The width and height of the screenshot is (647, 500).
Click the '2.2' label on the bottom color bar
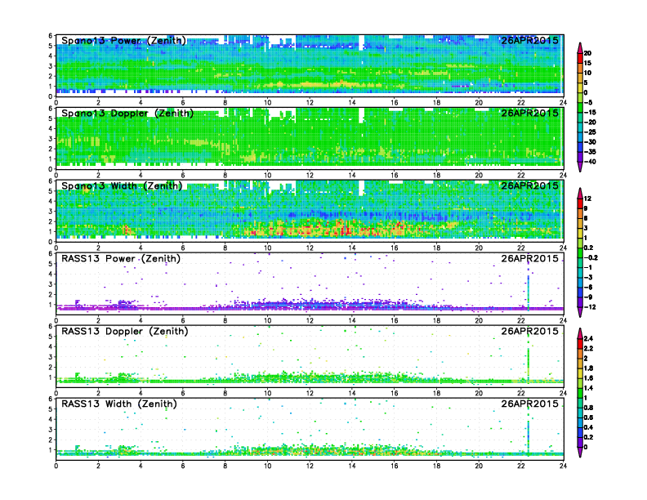point(588,348)
